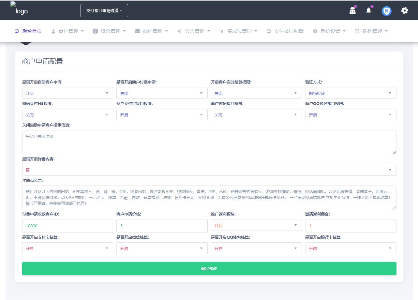
Task: Open the 验证方式 dropdown
Action: coord(351,93)
